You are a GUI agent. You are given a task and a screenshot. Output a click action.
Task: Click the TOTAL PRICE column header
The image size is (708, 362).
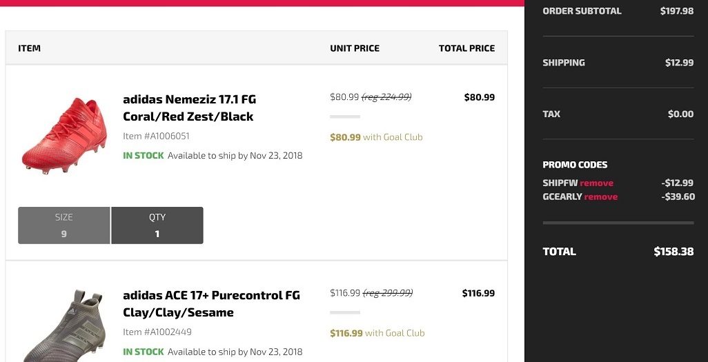point(466,48)
